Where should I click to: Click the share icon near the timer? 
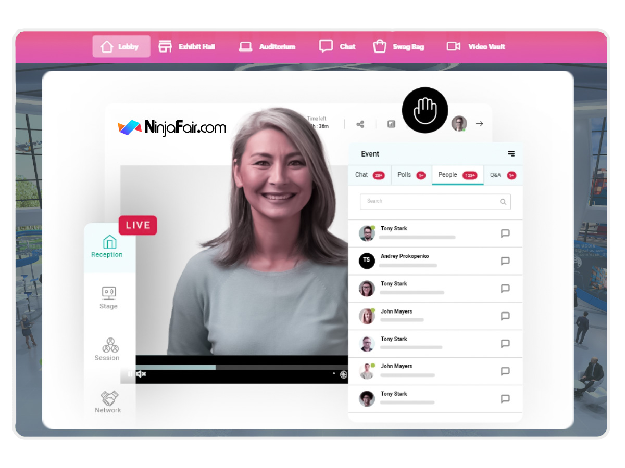pos(360,124)
